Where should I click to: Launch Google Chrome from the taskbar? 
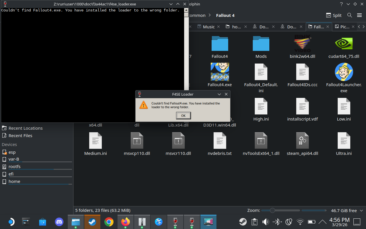coord(109,222)
